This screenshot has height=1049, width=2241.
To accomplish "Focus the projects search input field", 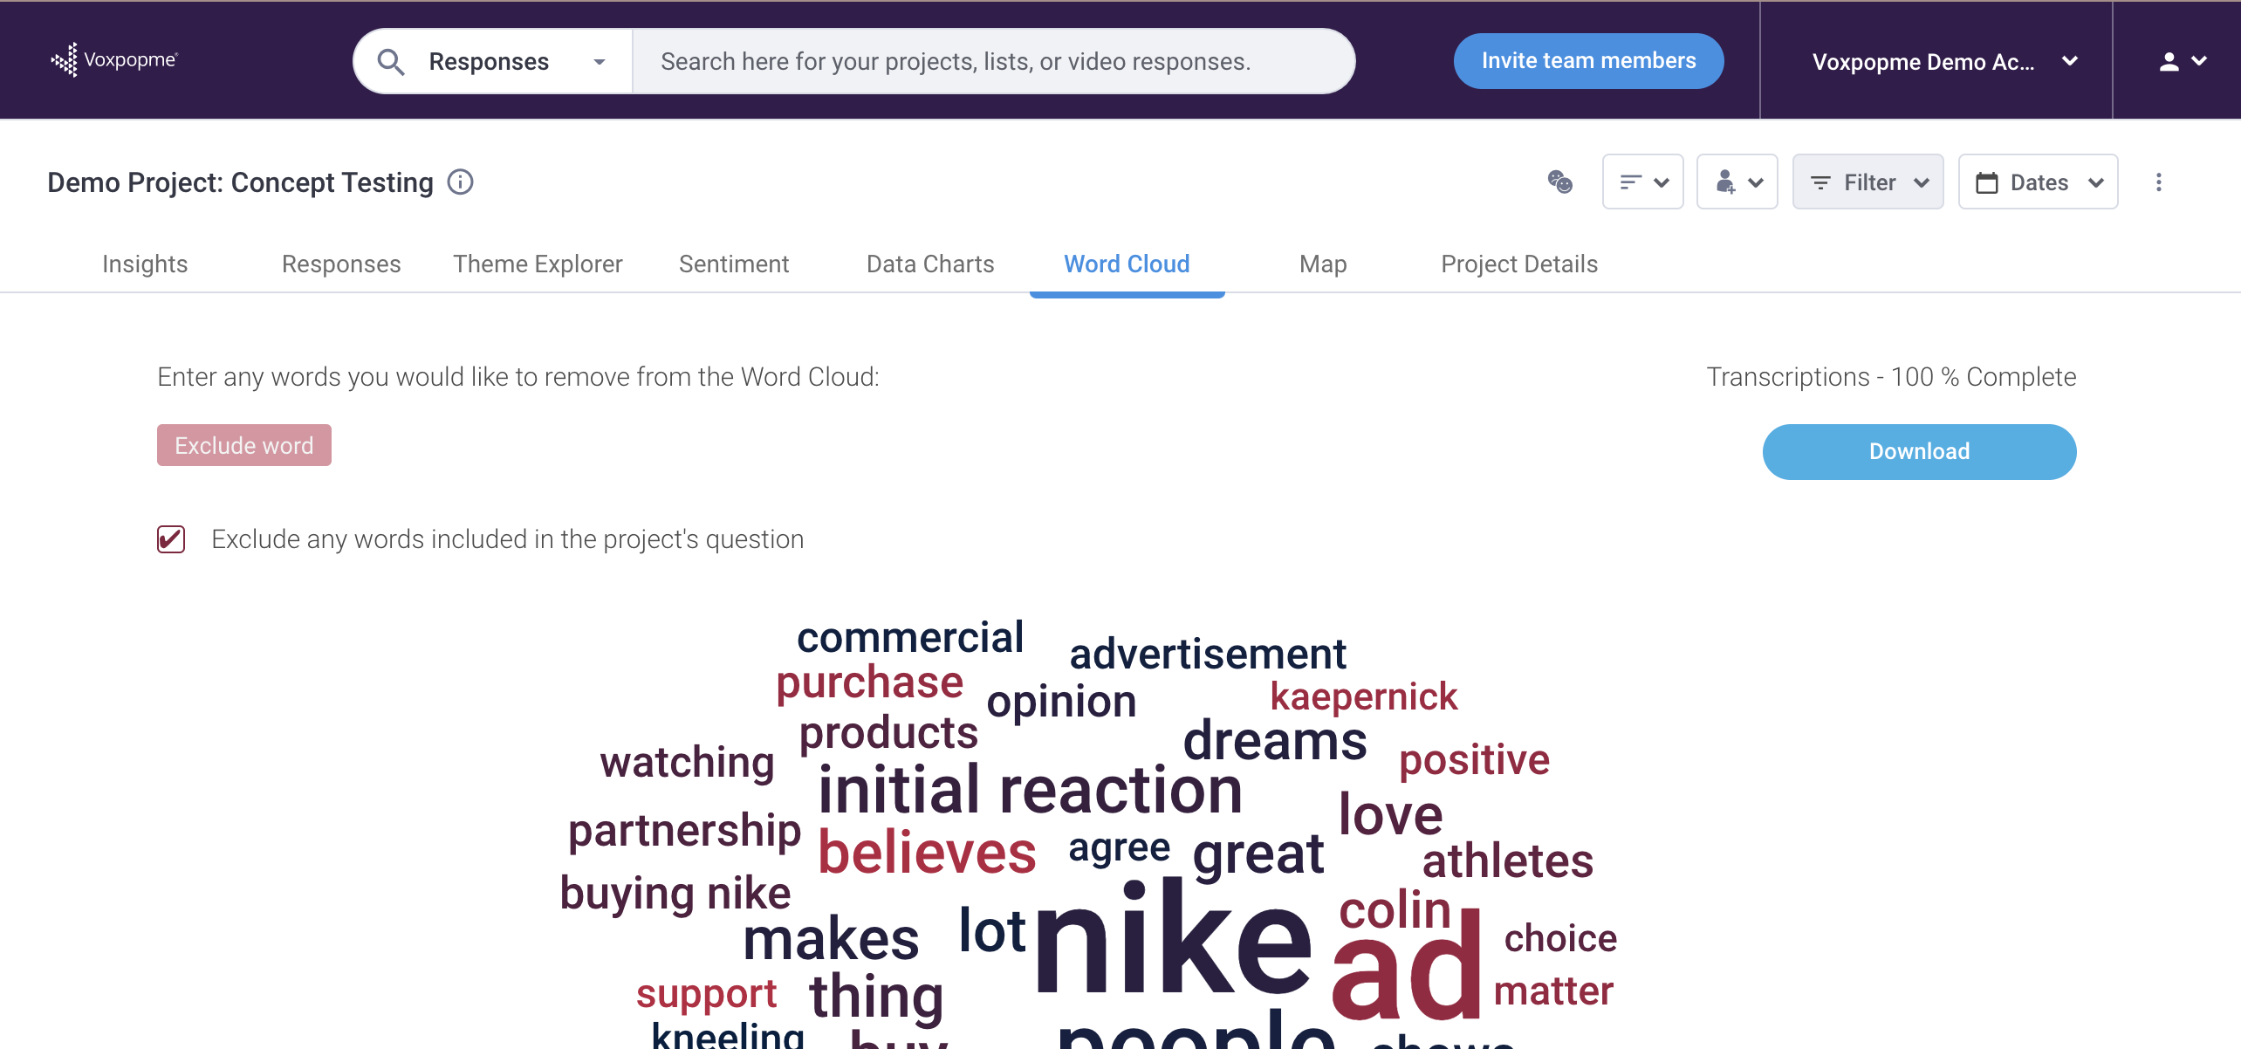I will 993,62.
